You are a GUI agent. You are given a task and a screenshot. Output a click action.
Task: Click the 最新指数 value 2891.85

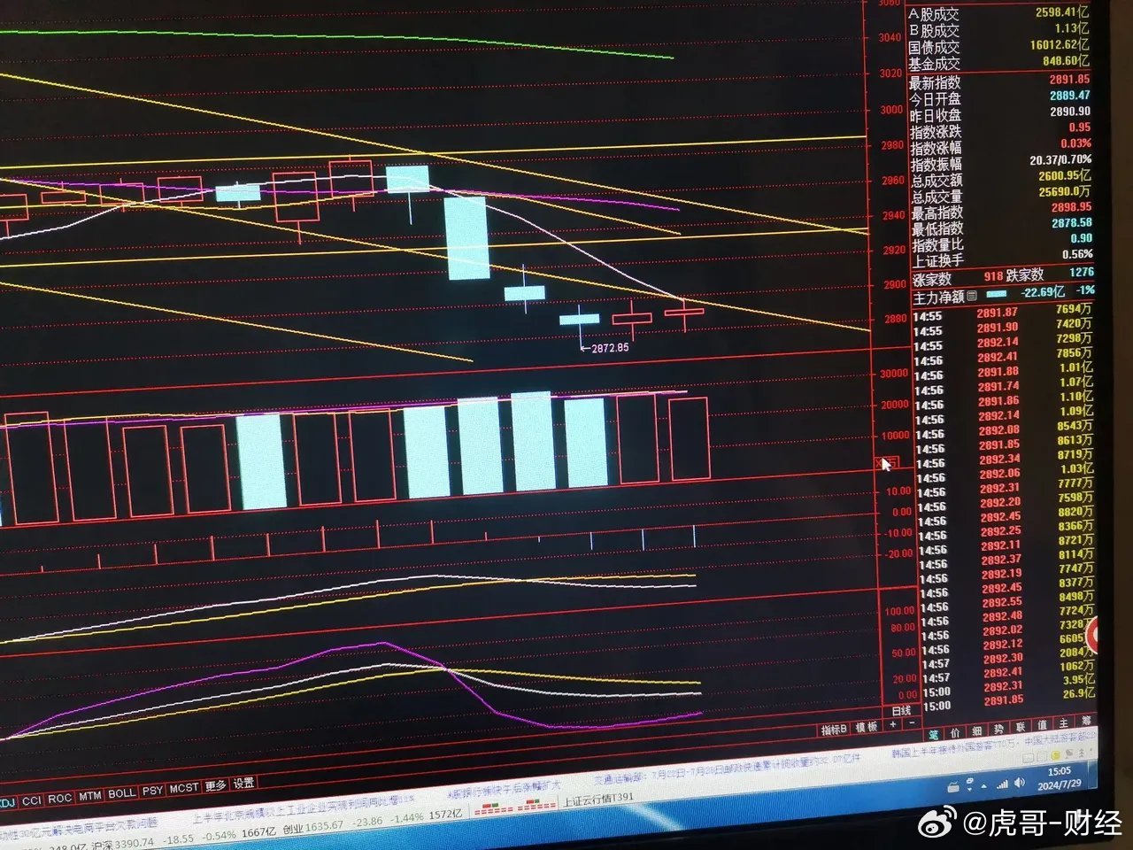click(1069, 80)
